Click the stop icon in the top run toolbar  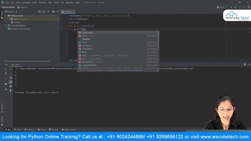pos(244,7)
